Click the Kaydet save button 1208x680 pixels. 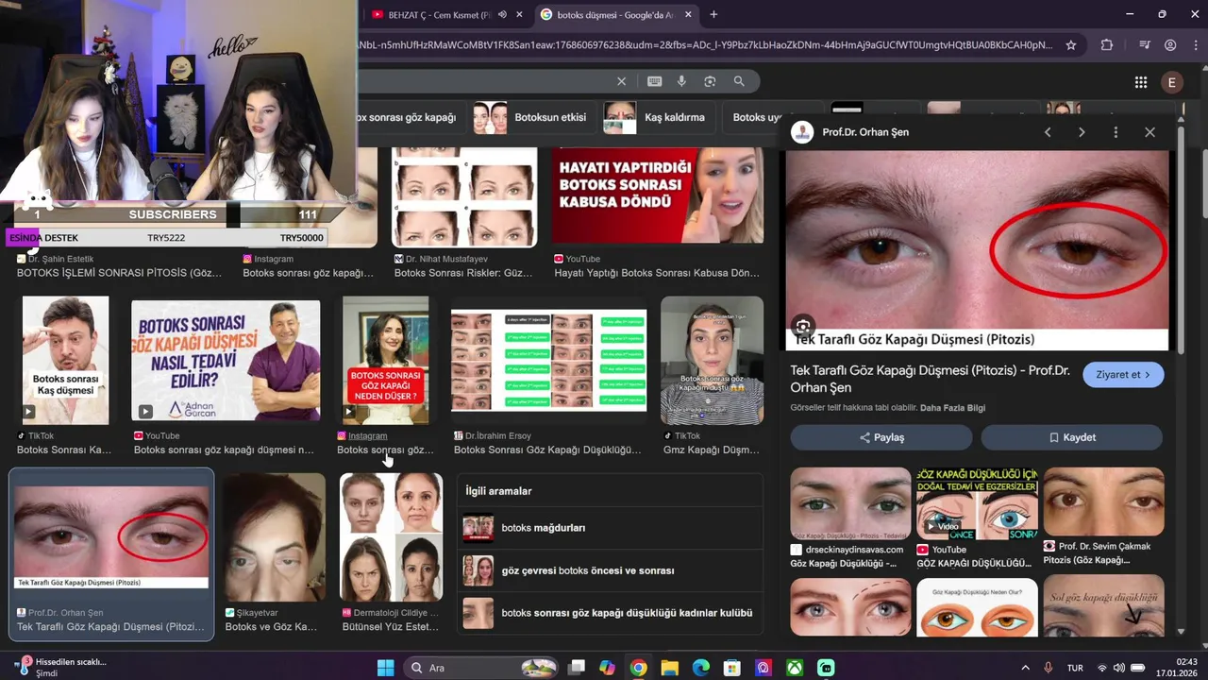point(1071,437)
